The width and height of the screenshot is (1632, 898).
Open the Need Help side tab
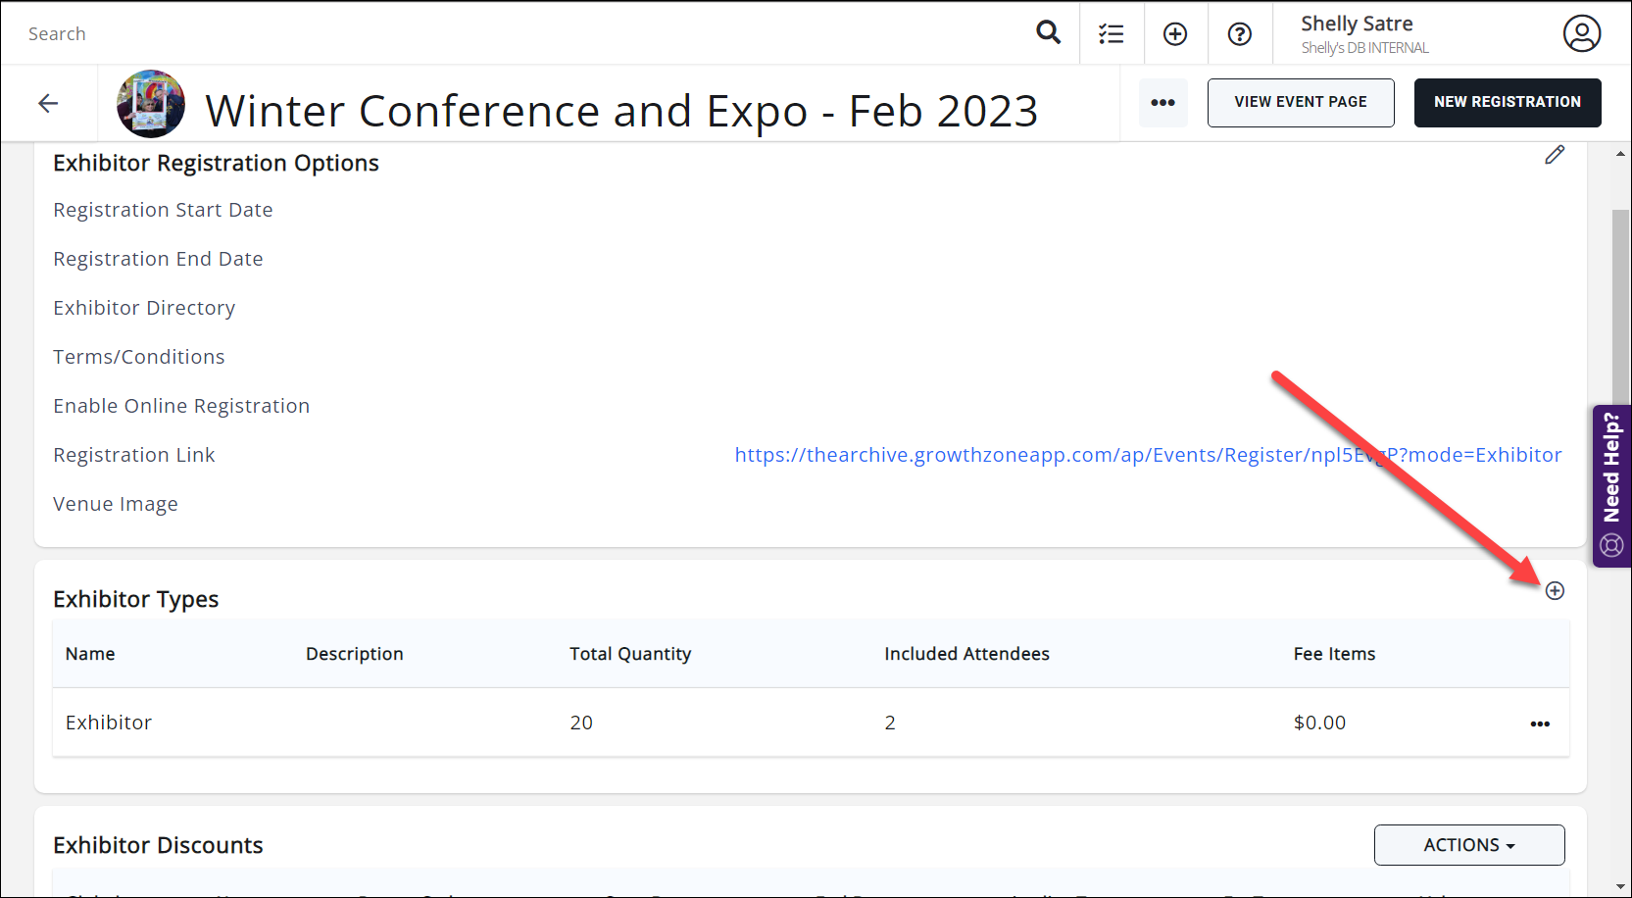point(1611,485)
